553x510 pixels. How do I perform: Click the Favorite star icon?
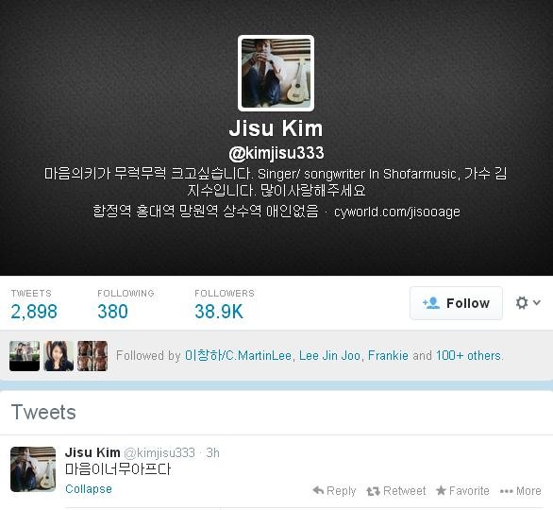click(x=441, y=490)
